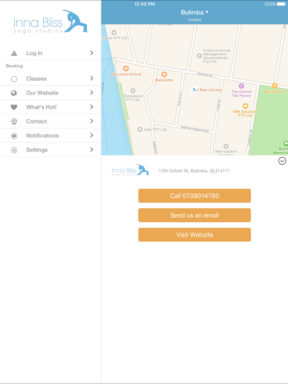The image size is (288, 384).
Task: Open the What's Hot! menu item
Action: (x=50, y=107)
